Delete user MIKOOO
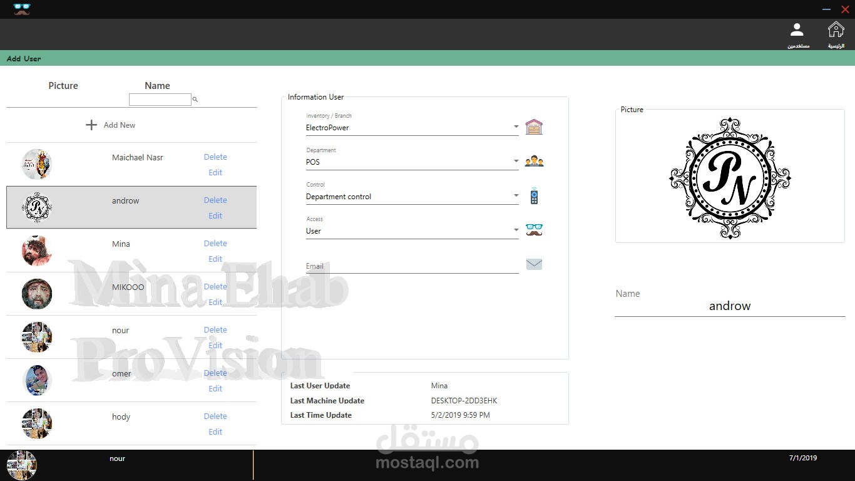 pyautogui.click(x=215, y=287)
